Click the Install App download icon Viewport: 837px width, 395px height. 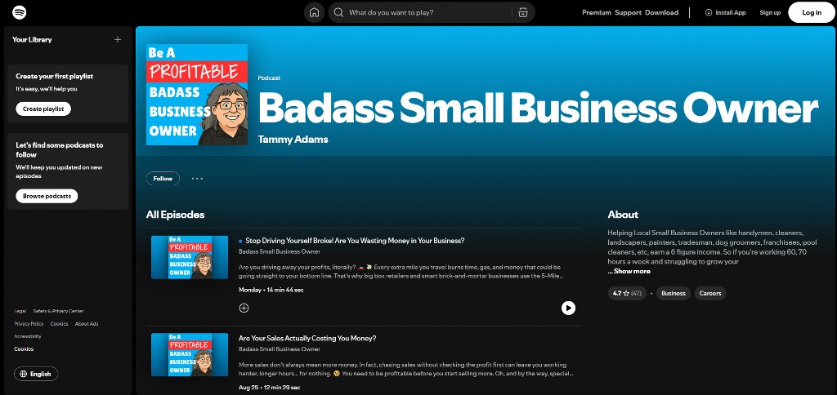pyautogui.click(x=709, y=12)
